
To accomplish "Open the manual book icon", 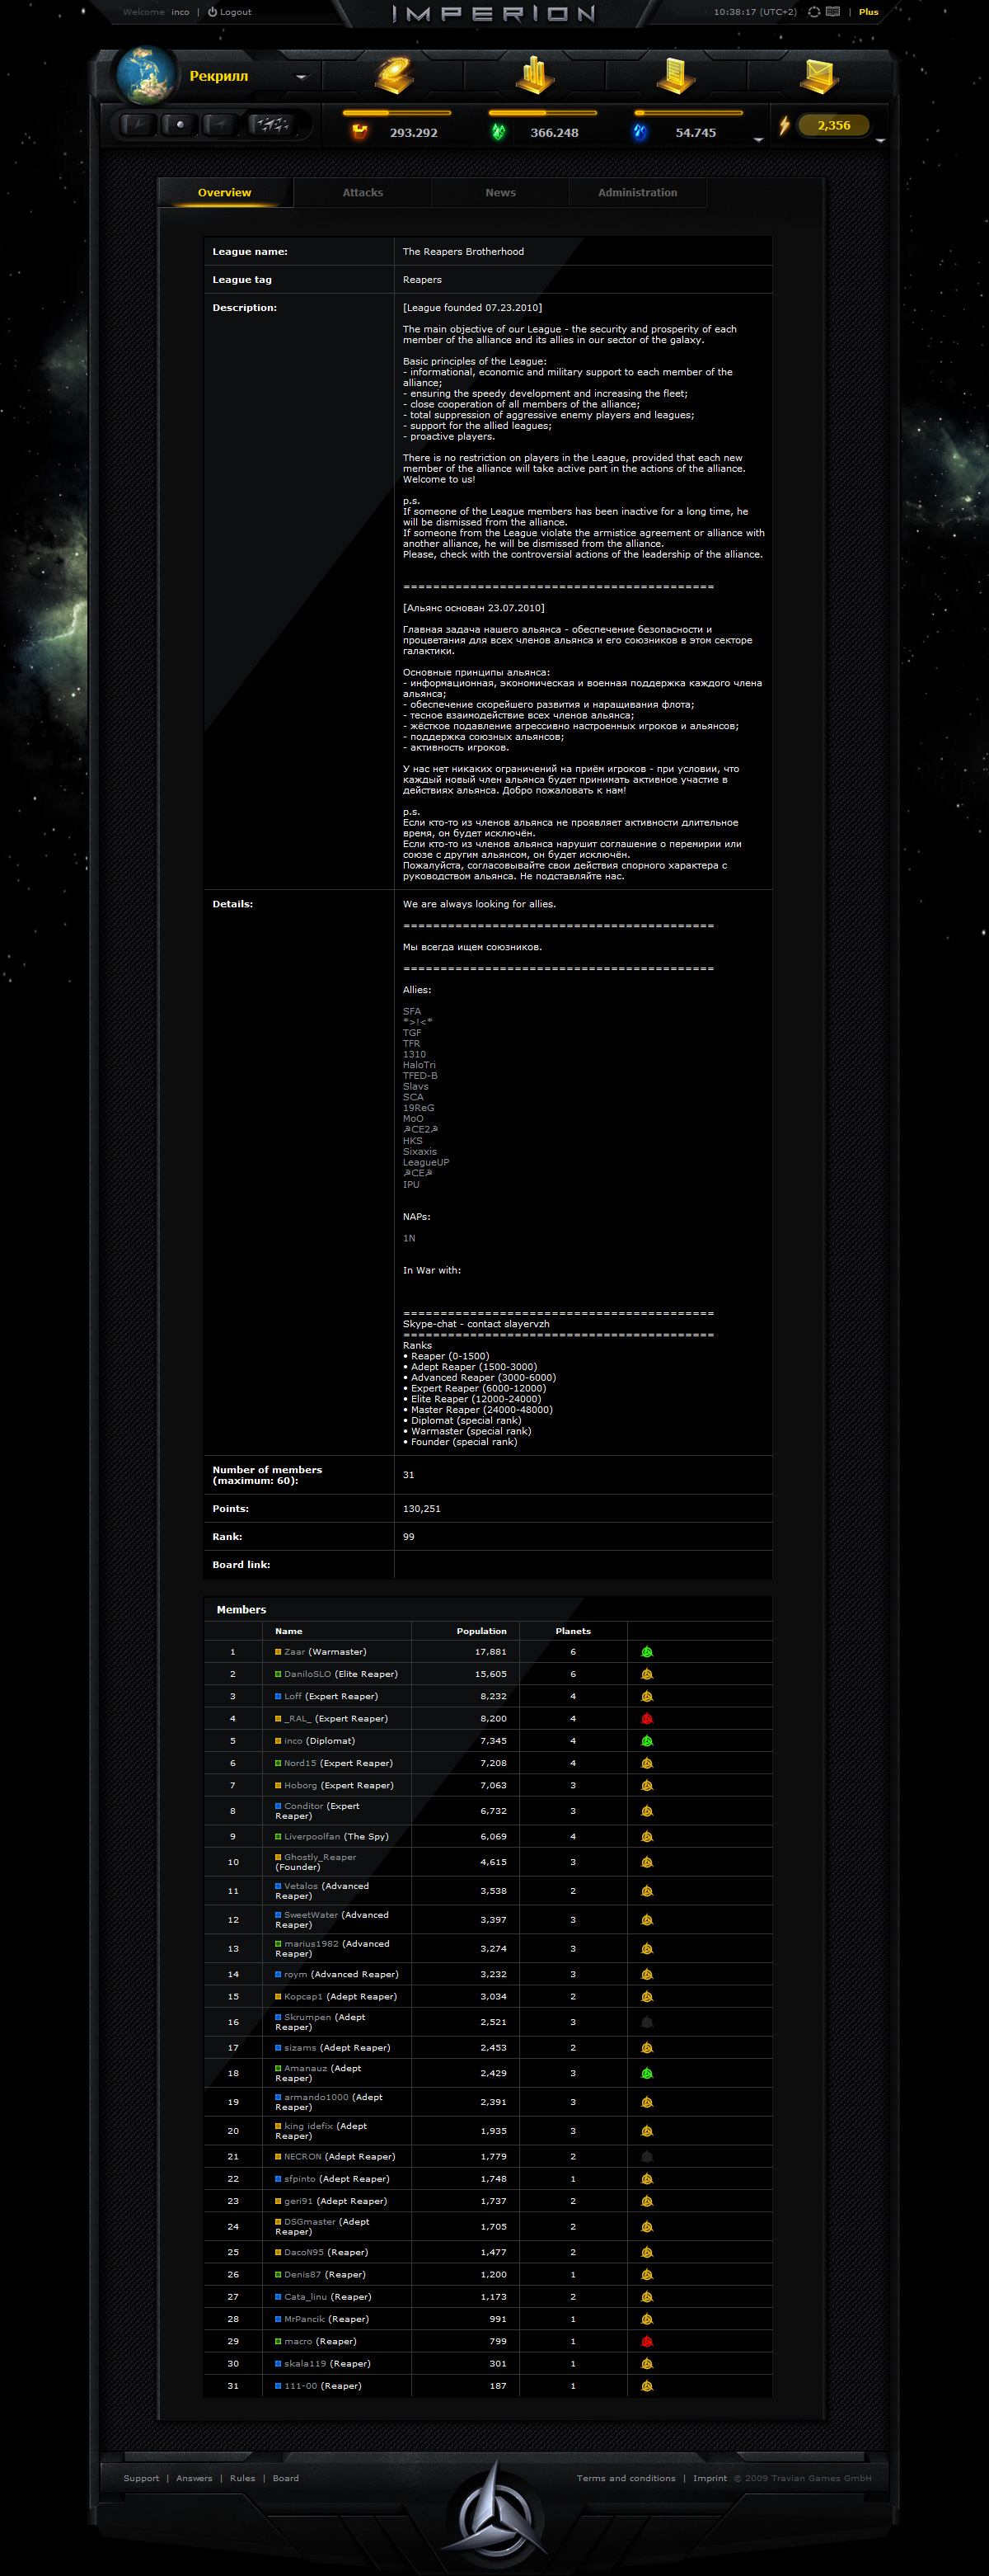I will [833, 12].
